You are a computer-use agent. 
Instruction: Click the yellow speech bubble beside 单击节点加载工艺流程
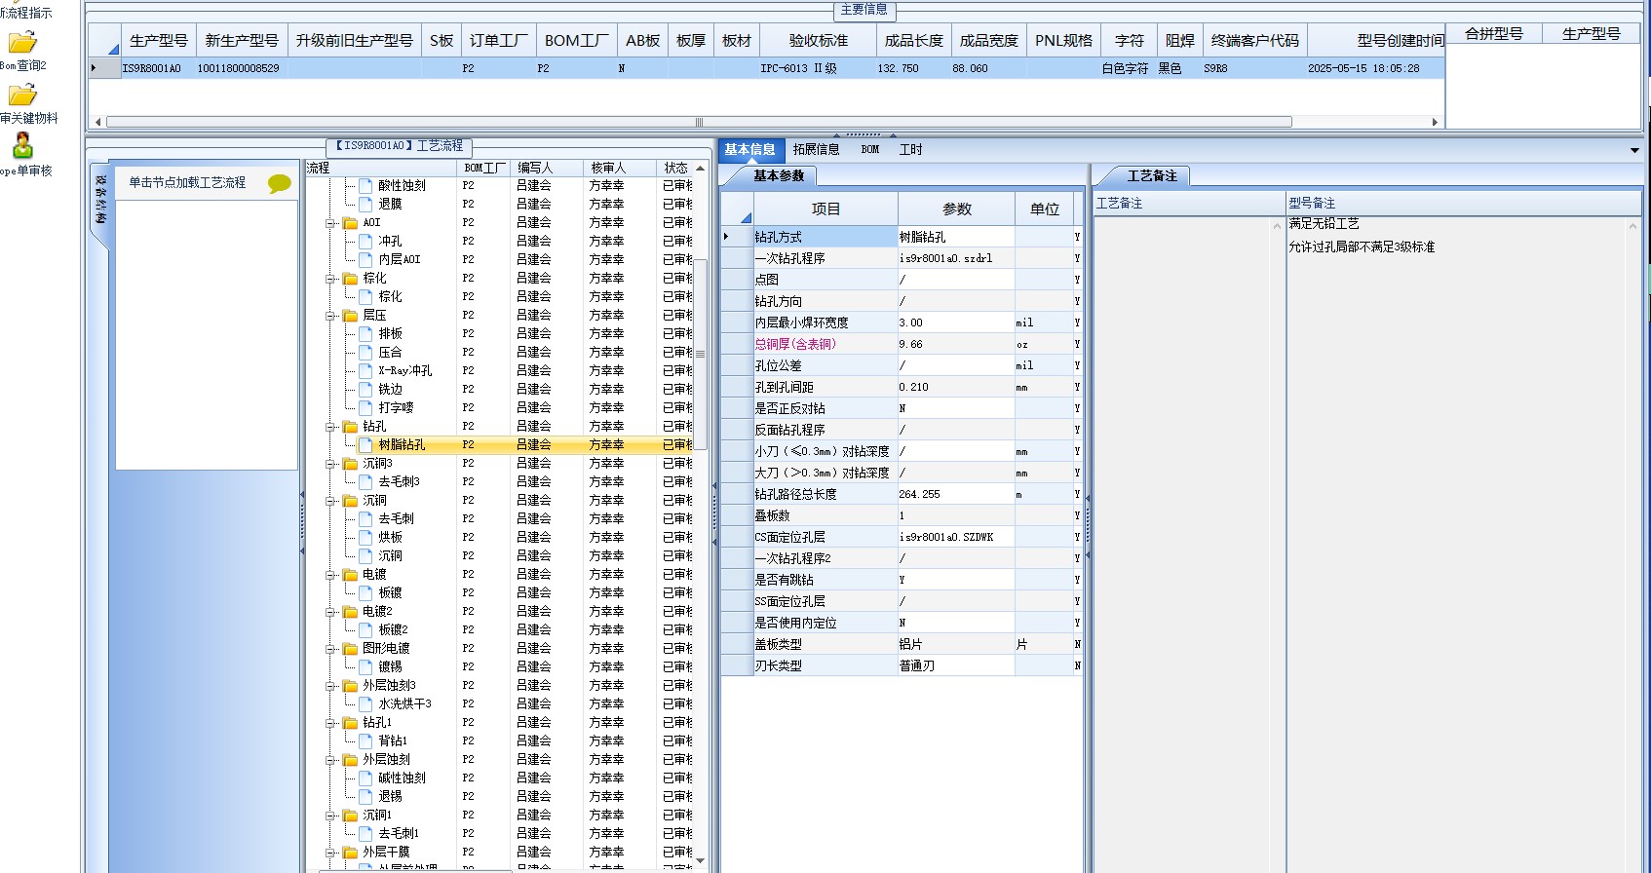(280, 183)
